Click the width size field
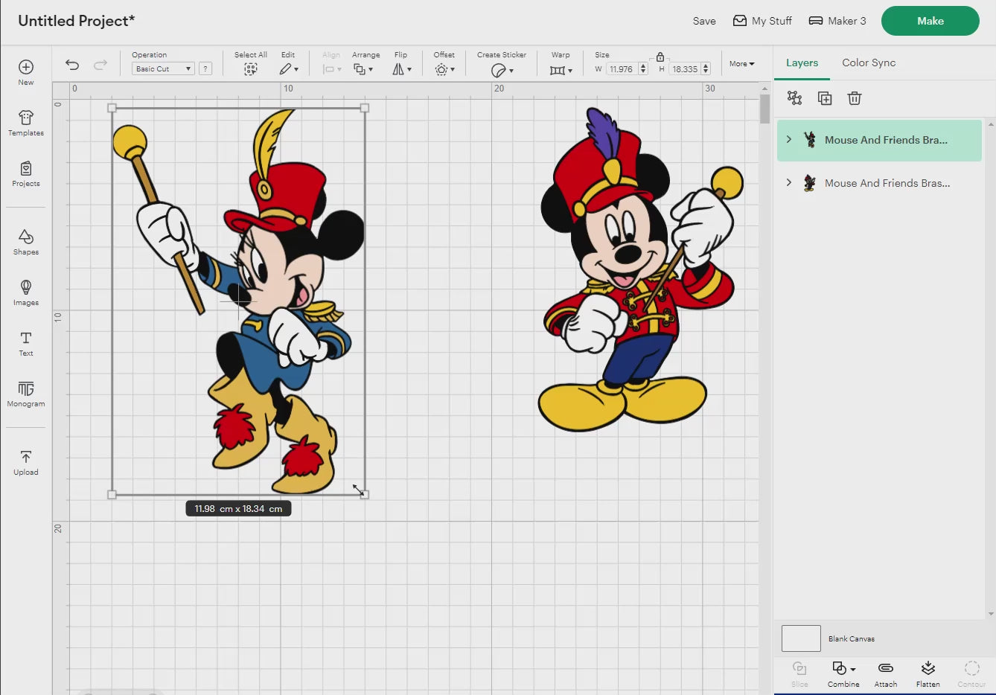The height and width of the screenshot is (695, 996). [x=622, y=69]
